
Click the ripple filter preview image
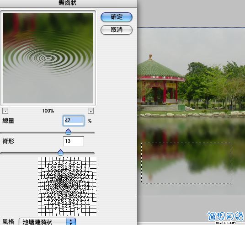coord(48,58)
